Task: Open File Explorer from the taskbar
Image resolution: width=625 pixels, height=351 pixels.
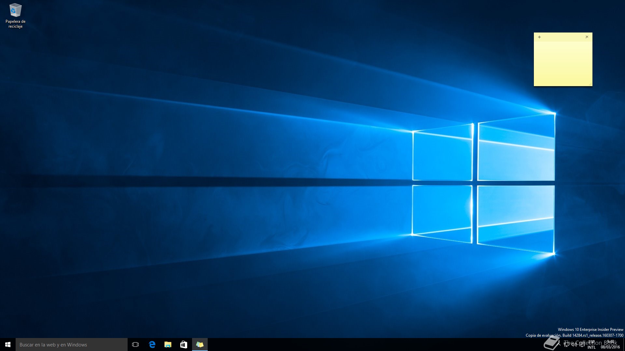Action: point(168,344)
